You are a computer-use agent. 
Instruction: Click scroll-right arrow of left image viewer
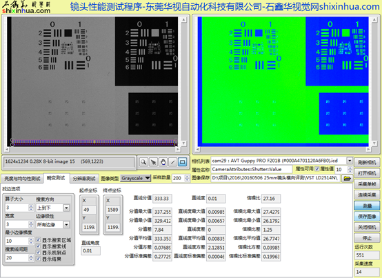coord(178,149)
